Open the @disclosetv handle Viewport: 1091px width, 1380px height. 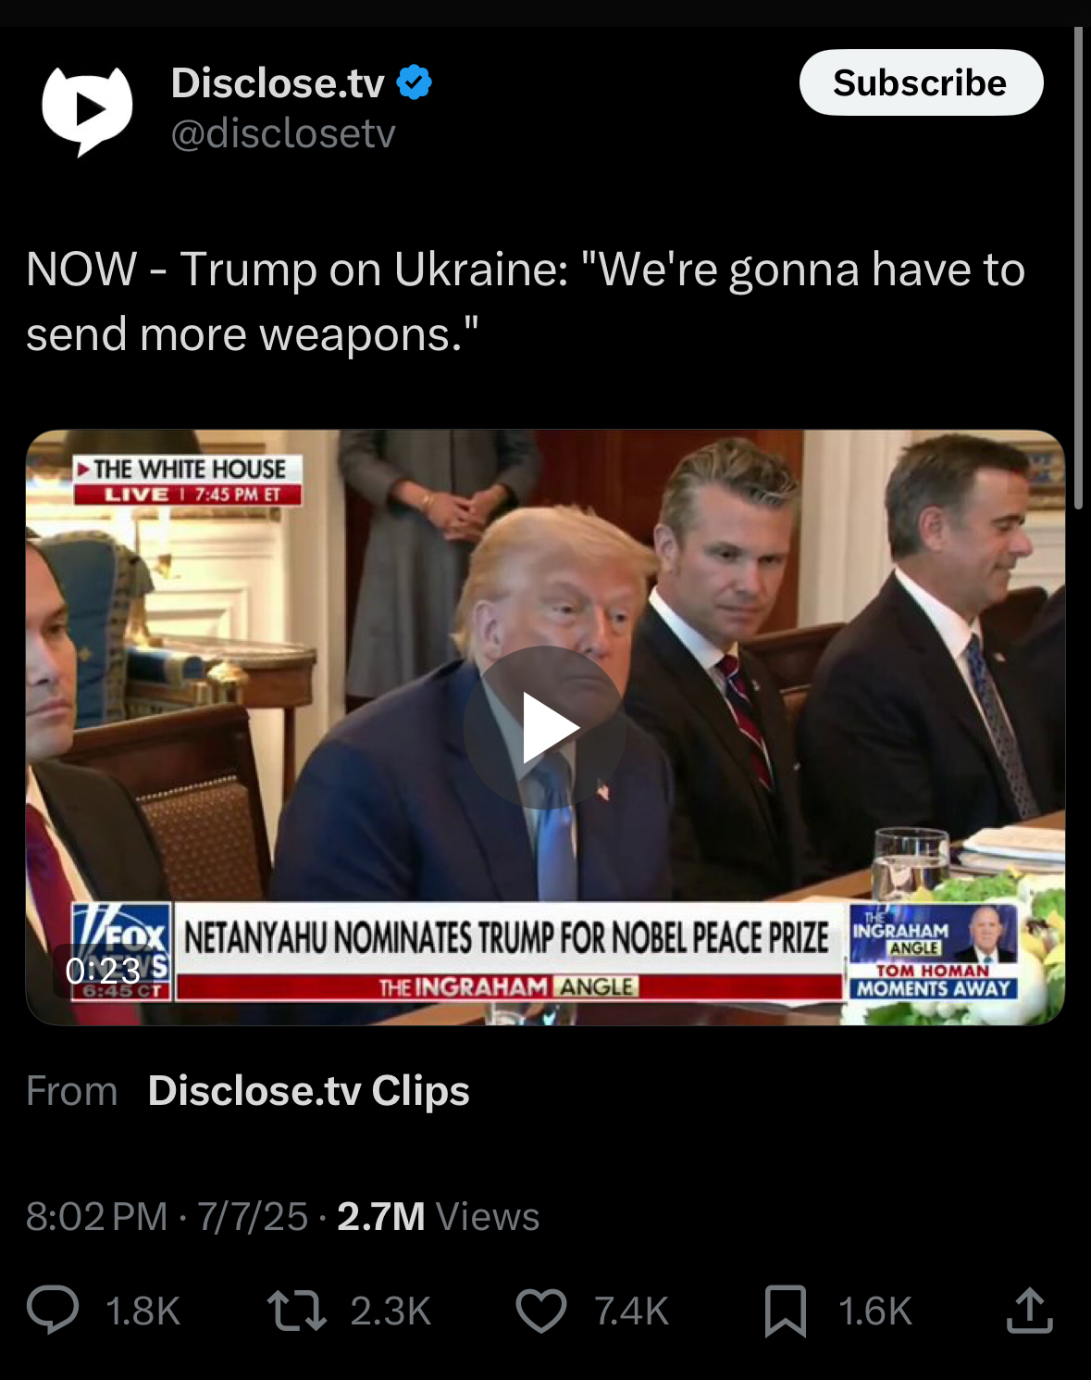coord(283,133)
